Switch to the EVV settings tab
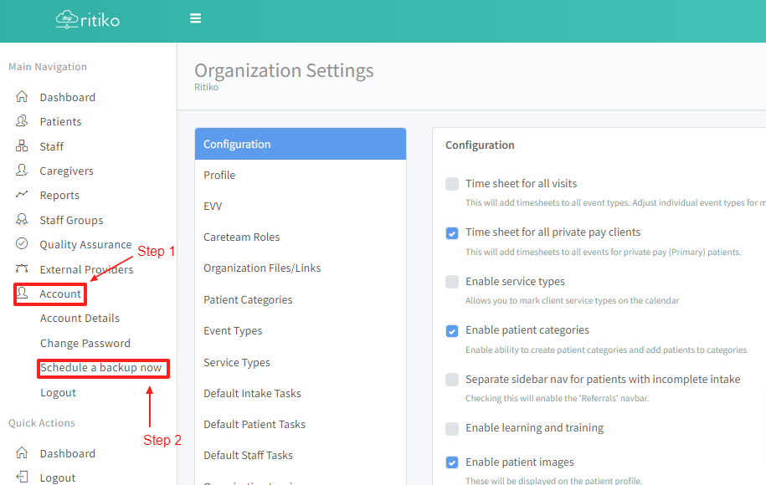Image resolution: width=766 pixels, height=485 pixels. 213,206
